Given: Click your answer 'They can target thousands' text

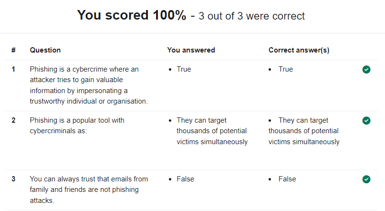Looking at the screenshot, I should coord(212,131).
